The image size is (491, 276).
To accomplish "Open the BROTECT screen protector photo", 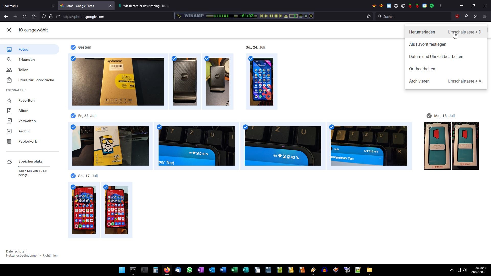I will (110, 146).
